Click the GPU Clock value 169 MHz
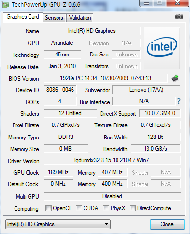 click(x=58, y=172)
